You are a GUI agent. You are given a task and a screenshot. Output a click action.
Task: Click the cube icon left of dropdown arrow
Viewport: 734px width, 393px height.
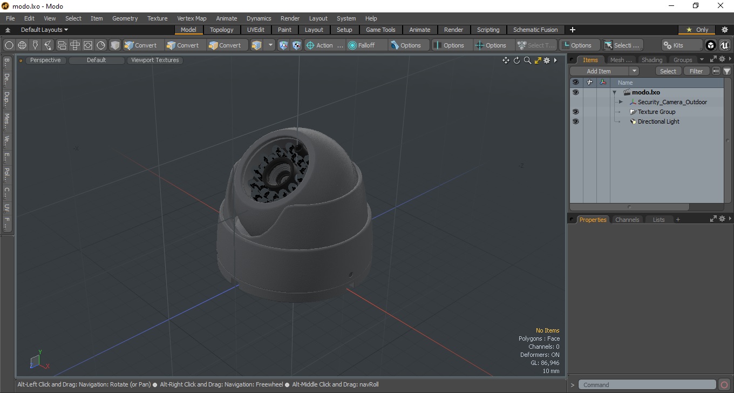click(257, 45)
